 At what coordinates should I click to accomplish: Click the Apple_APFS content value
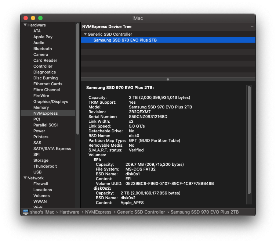coord(132,203)
